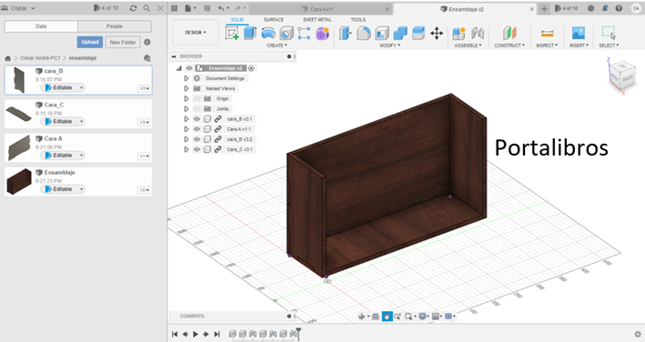Select the window Select tool
The image size is (645, 342).
pyautogui.click(x=609, y=33)
